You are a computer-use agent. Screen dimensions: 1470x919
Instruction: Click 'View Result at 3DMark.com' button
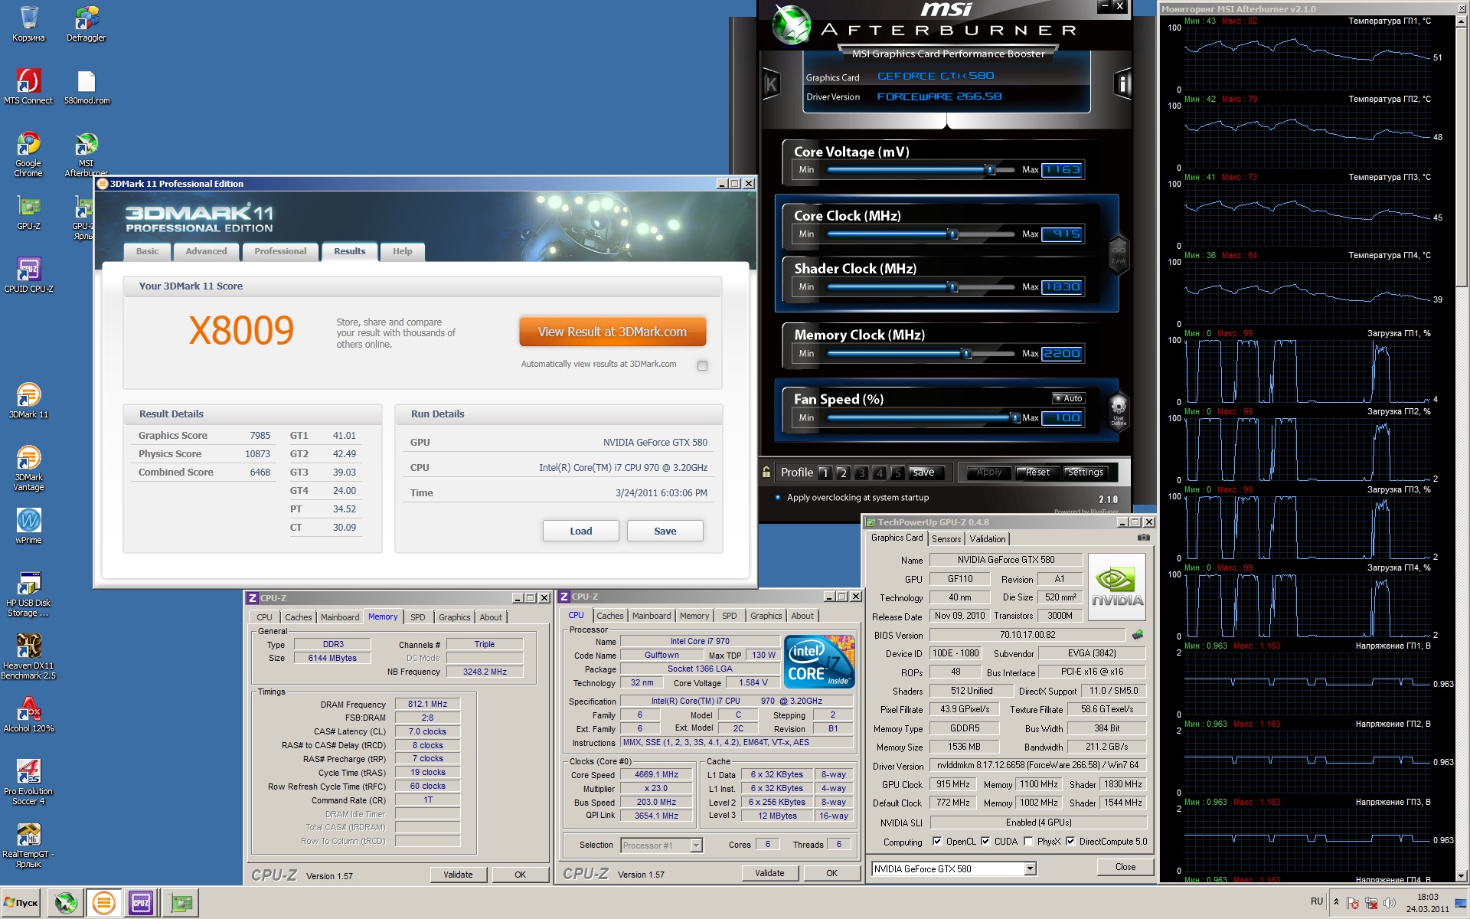point(612,332)
